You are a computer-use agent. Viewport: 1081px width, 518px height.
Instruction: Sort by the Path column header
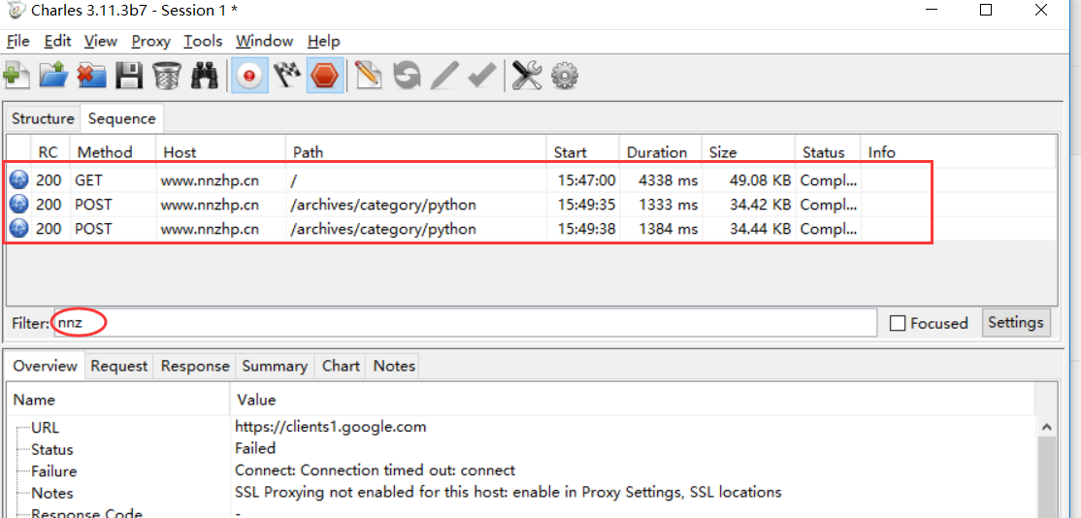pos(416,152)
